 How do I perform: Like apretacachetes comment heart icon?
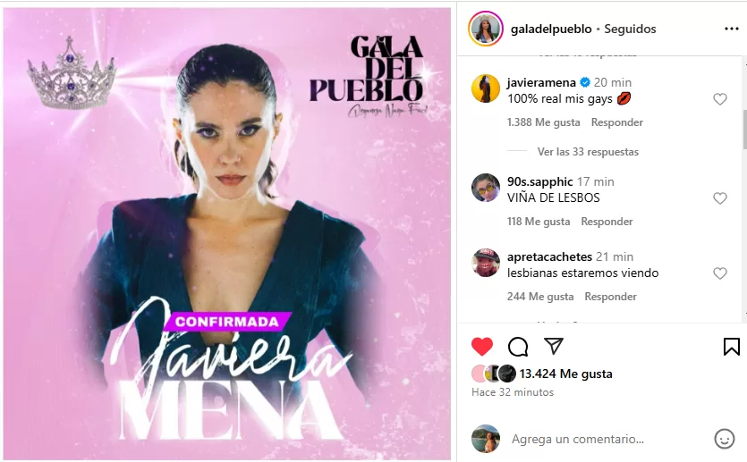(x=720, y=273)
